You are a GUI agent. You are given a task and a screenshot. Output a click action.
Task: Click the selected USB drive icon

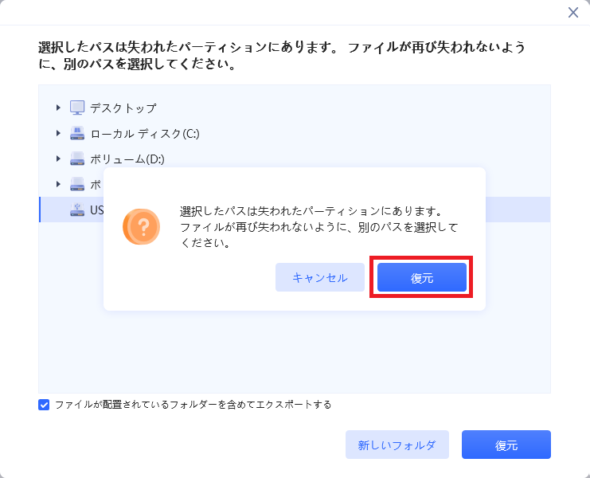[x=77, y=210]
